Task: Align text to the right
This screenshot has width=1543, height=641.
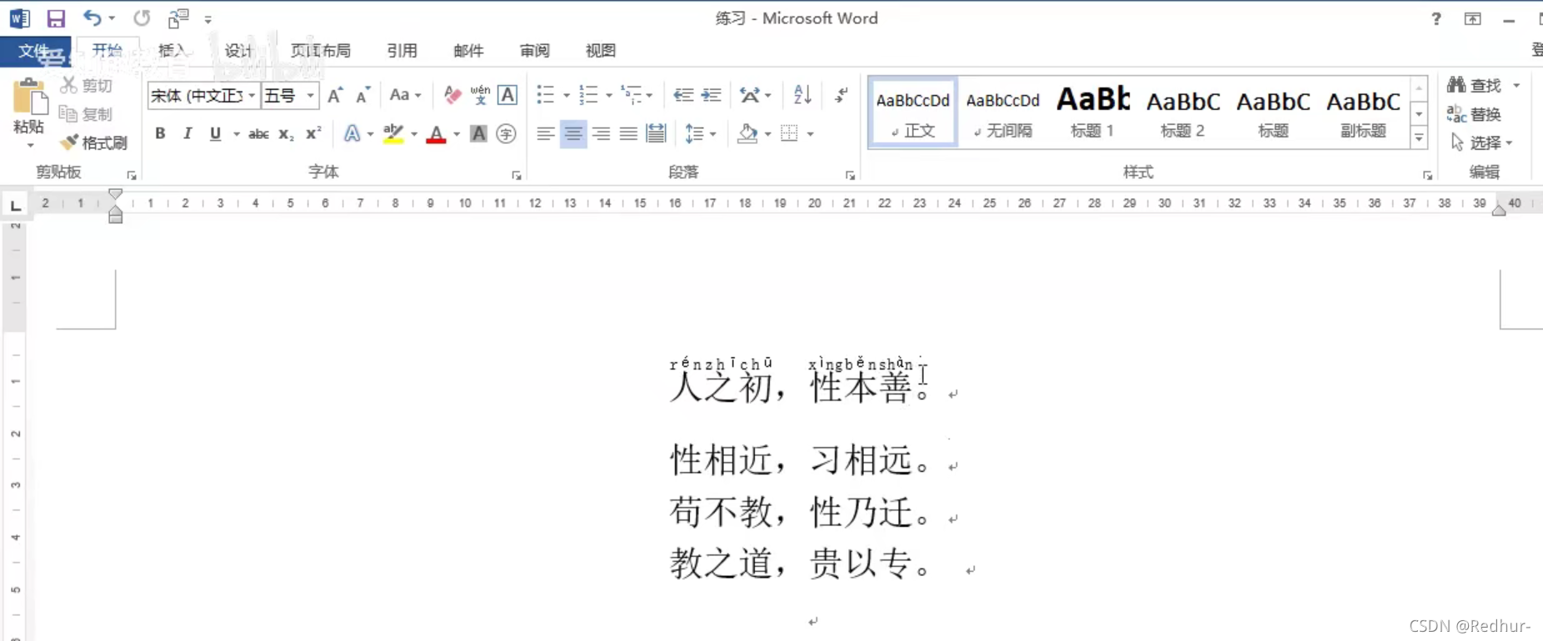Action: pyautogui.click(x=601, y=133)
